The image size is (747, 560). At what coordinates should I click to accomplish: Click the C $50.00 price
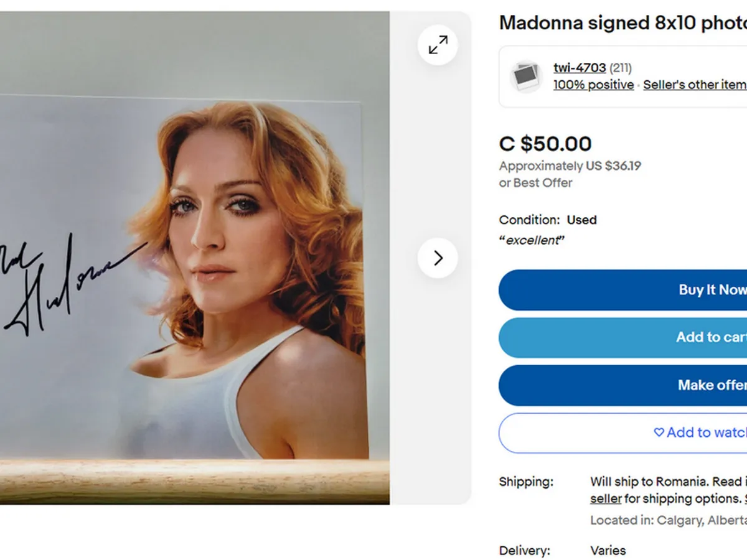coord(545,144)
